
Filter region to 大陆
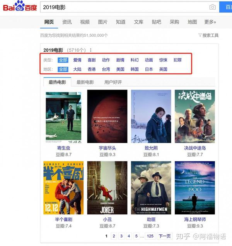[x=77, y=69]
